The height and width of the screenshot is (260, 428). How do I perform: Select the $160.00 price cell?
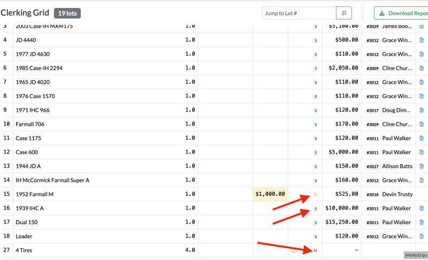[347, 180]
